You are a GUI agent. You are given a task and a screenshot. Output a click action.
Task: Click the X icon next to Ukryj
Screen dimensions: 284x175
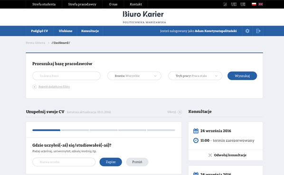(x=180, y=112)
